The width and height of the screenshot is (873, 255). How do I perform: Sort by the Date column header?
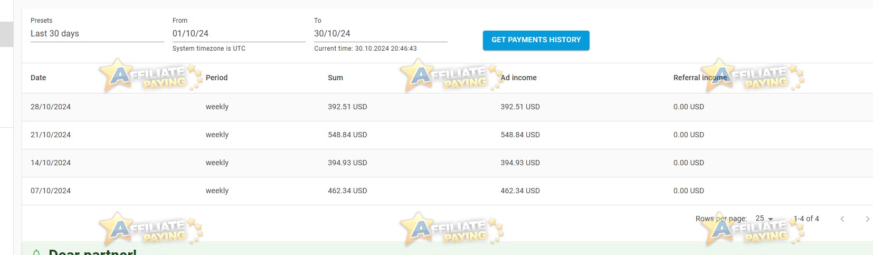pyautogui.click(x=39, y=78)
